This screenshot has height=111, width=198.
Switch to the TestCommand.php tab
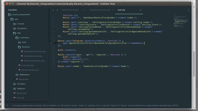coord(70,10)
